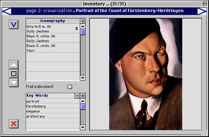Viewport: 209px width, 137px height.
Task: Add an Iconography entry with plus
Action: [83, 21]
